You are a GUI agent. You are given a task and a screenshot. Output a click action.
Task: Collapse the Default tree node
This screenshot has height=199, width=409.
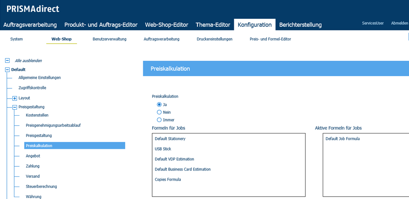click(7, 70)
